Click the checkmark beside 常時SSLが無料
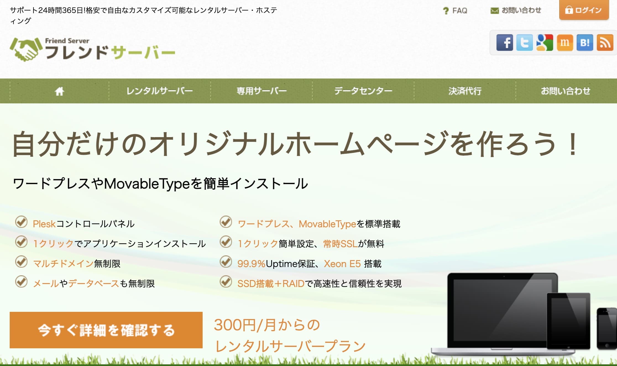Viewport: 617px width, 366px height. [226, 242]
